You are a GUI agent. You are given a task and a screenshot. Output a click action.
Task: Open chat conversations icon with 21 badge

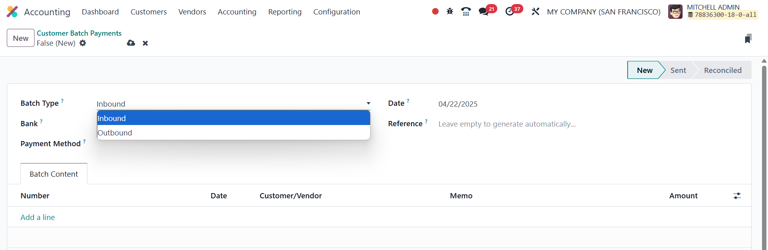coord(484,12)
